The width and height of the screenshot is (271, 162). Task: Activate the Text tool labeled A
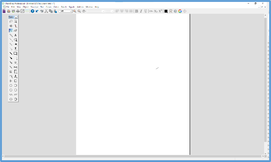(15, 35)
